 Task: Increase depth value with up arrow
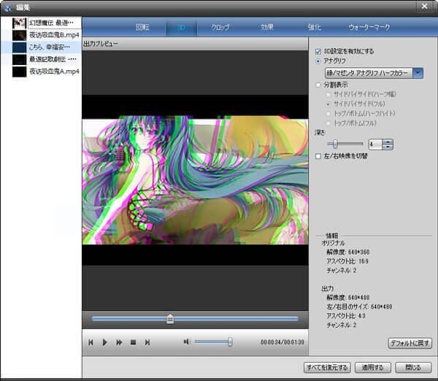388,142
